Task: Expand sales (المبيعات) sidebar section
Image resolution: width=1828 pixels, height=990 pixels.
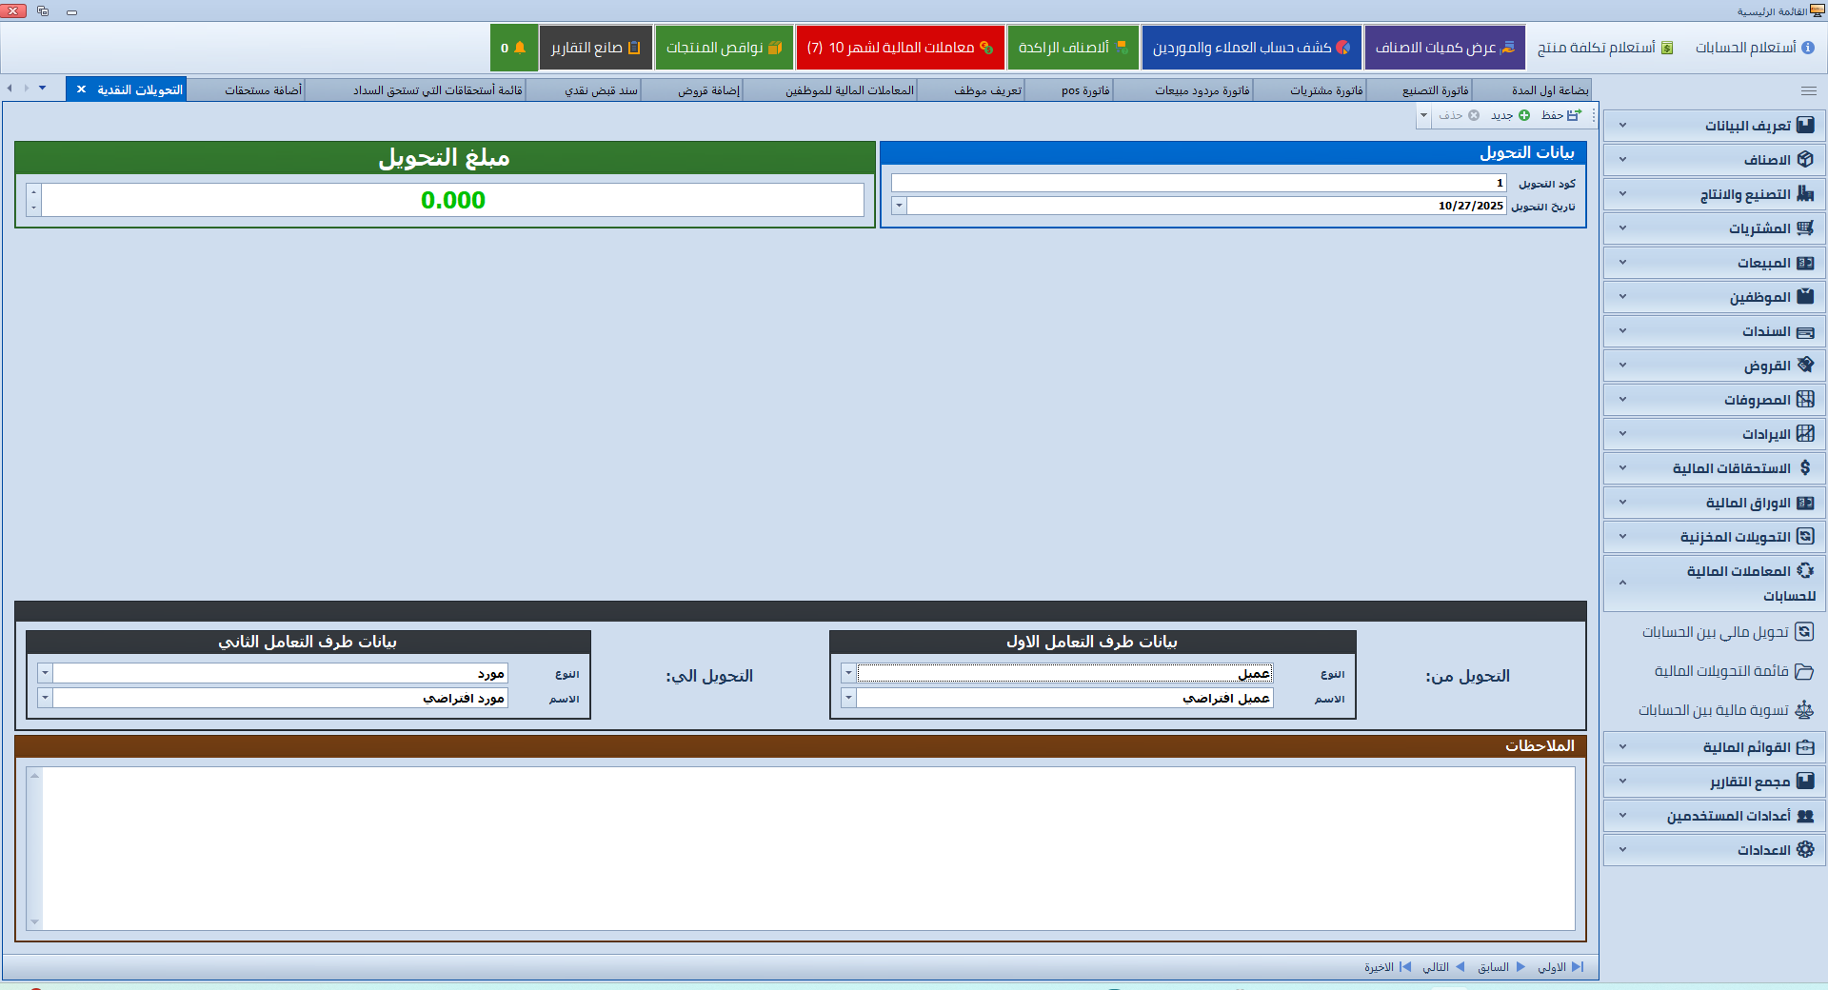Action: [1714, 263]
